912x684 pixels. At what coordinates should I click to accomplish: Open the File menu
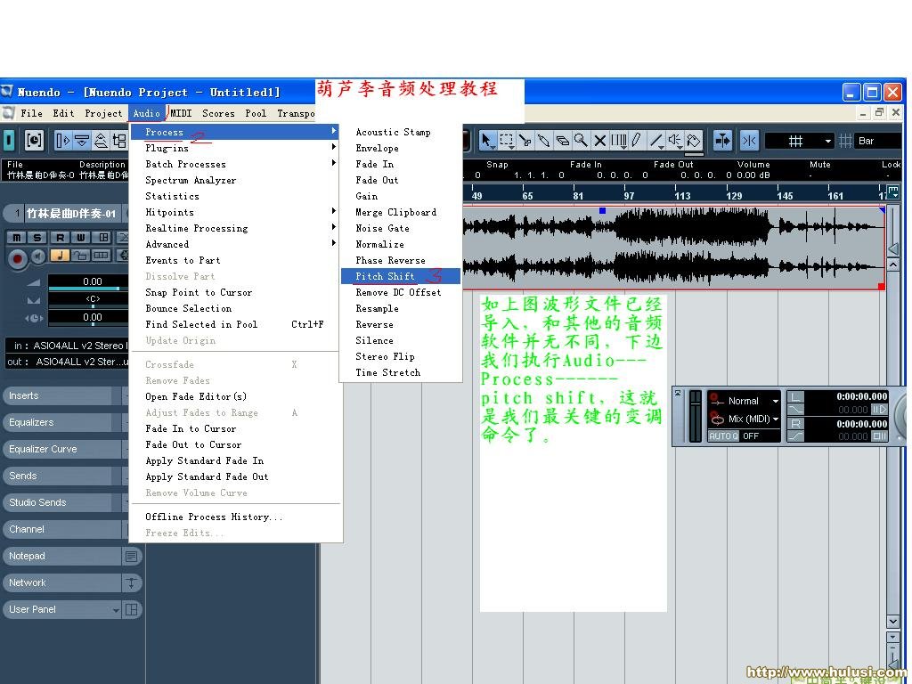pos(31,113)
